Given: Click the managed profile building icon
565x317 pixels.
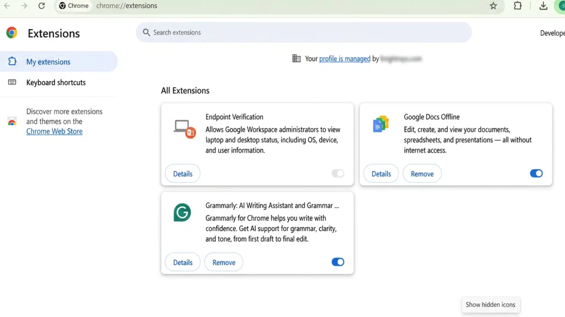Looking at the screenshot, I should 296,58.
